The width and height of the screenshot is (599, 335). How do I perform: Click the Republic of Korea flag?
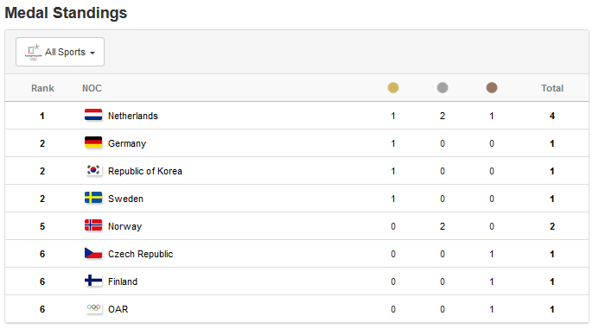(x=93, y=170)
